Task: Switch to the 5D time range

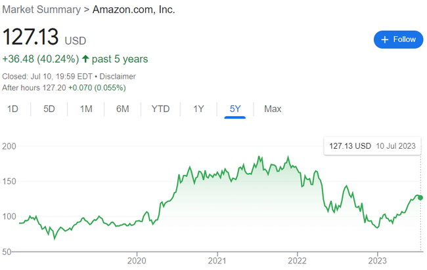Action: [x=49, y=109]
